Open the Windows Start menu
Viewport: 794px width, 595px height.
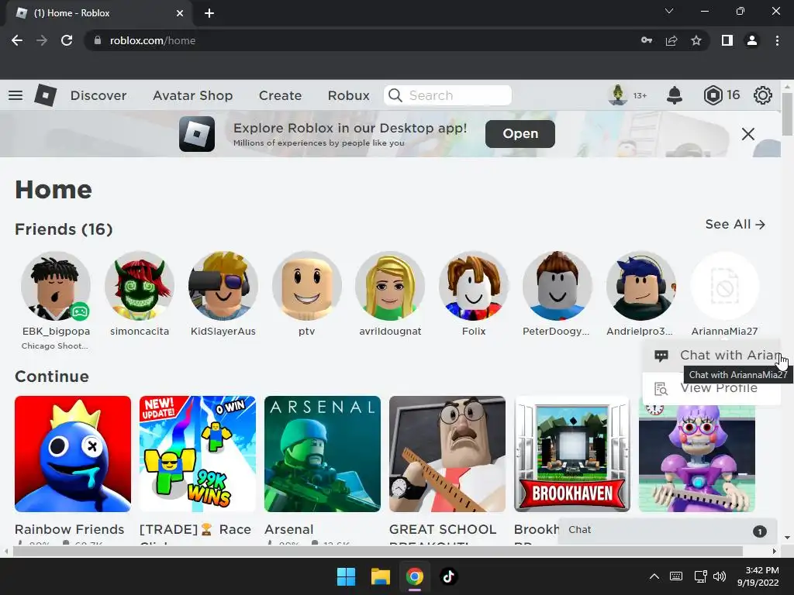pos(347,576)
